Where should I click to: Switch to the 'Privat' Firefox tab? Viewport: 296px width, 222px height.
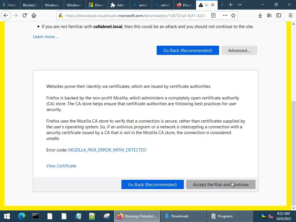pos(185,5)
